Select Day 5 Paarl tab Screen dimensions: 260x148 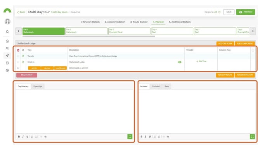coord(215,31)
